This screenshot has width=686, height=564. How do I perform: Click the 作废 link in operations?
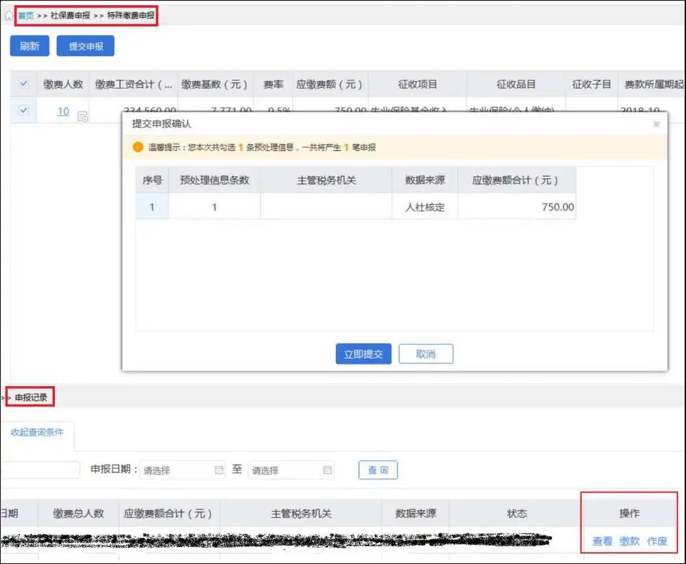[x=657, y=541]
